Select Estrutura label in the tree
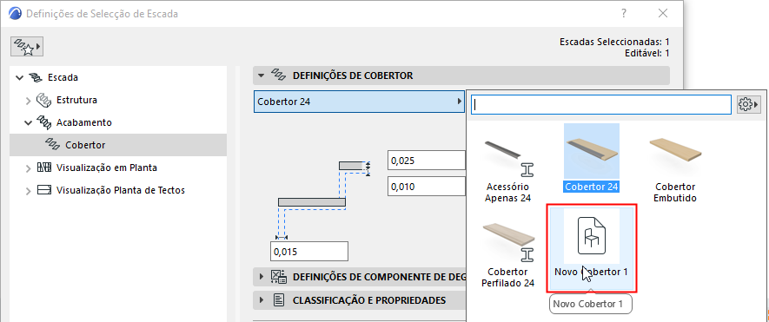This screenshot has height=322, width=769. pos(76,100)
